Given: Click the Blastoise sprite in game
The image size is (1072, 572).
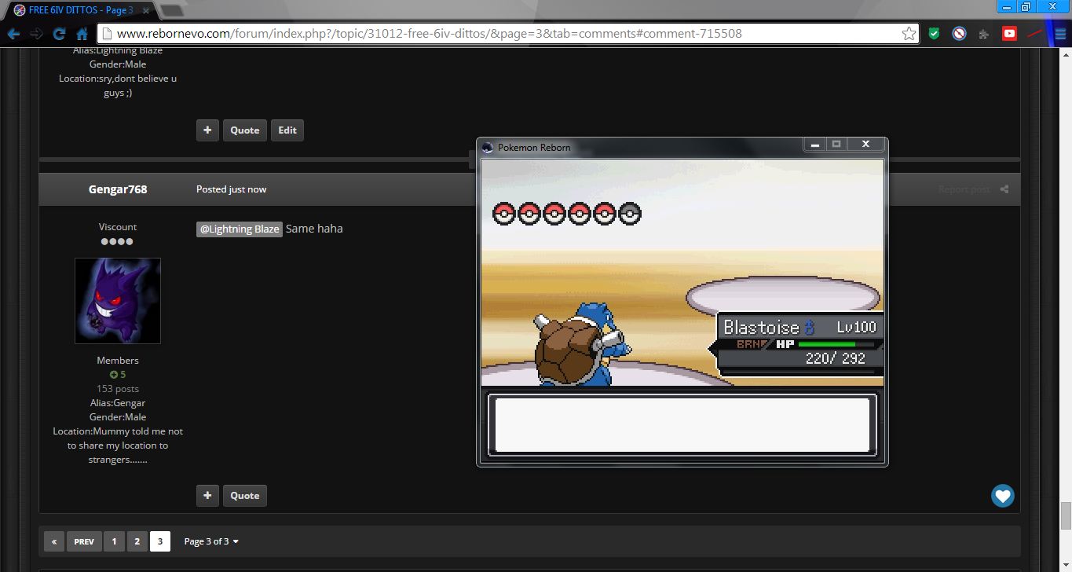Looking at the screenshot, I should (x=581, y=345).
